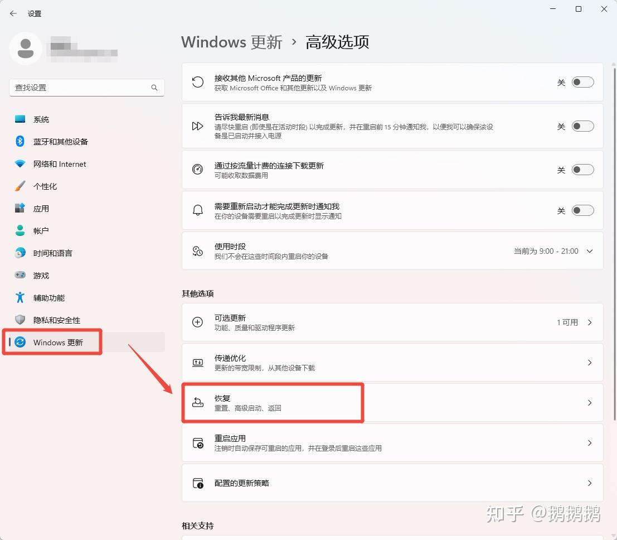Viewport: 617px width, 540px height.
Task: Click the accessibility figure icon for 辅助功能
Action: pos(20,297)
